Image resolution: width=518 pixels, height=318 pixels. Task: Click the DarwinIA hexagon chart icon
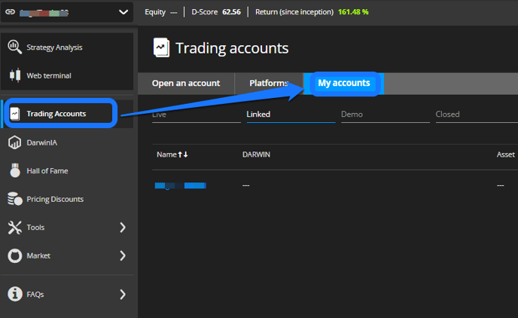tap(14, 142)
